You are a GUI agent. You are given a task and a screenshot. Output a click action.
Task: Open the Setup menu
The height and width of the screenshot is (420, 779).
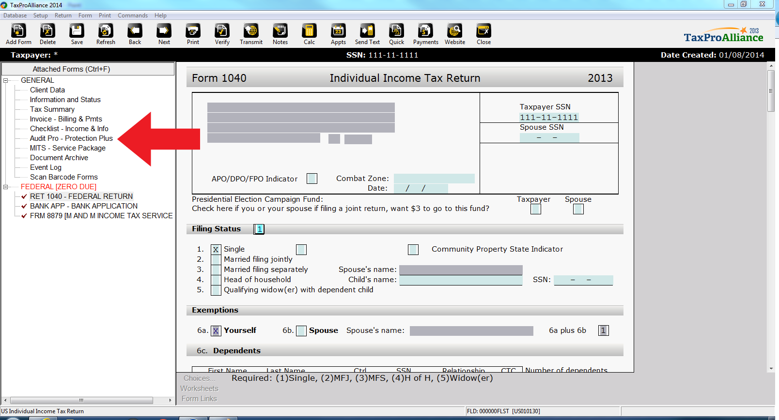click(41, 15)
